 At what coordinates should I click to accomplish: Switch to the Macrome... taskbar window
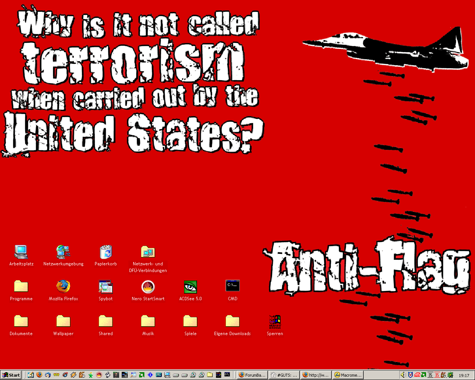tap(348, 375)
